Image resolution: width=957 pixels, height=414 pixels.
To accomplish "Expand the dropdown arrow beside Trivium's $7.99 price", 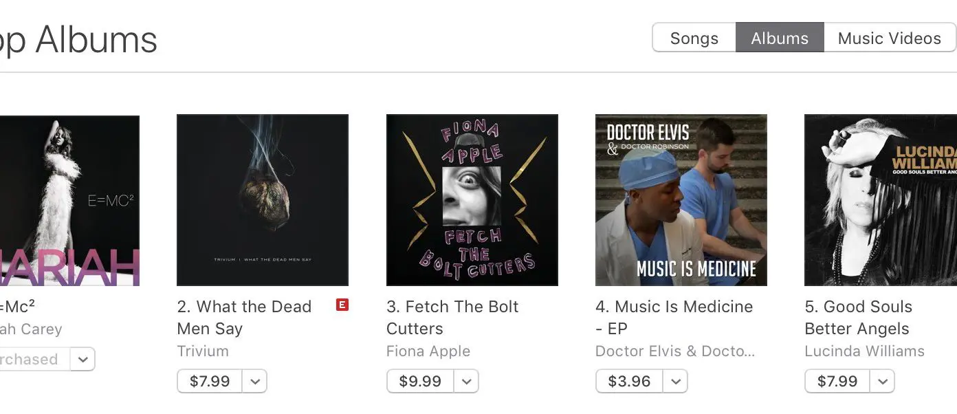I will [255, 381].
